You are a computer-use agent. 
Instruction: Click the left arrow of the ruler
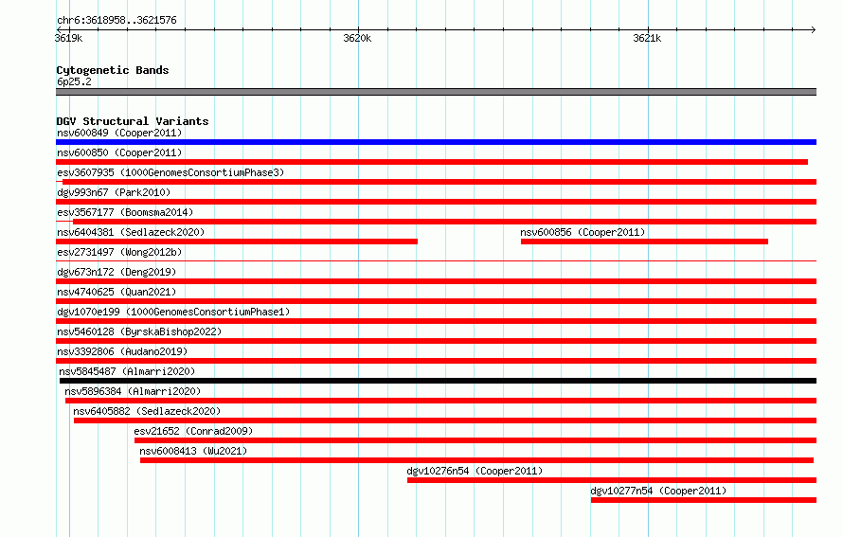point(59,29)
